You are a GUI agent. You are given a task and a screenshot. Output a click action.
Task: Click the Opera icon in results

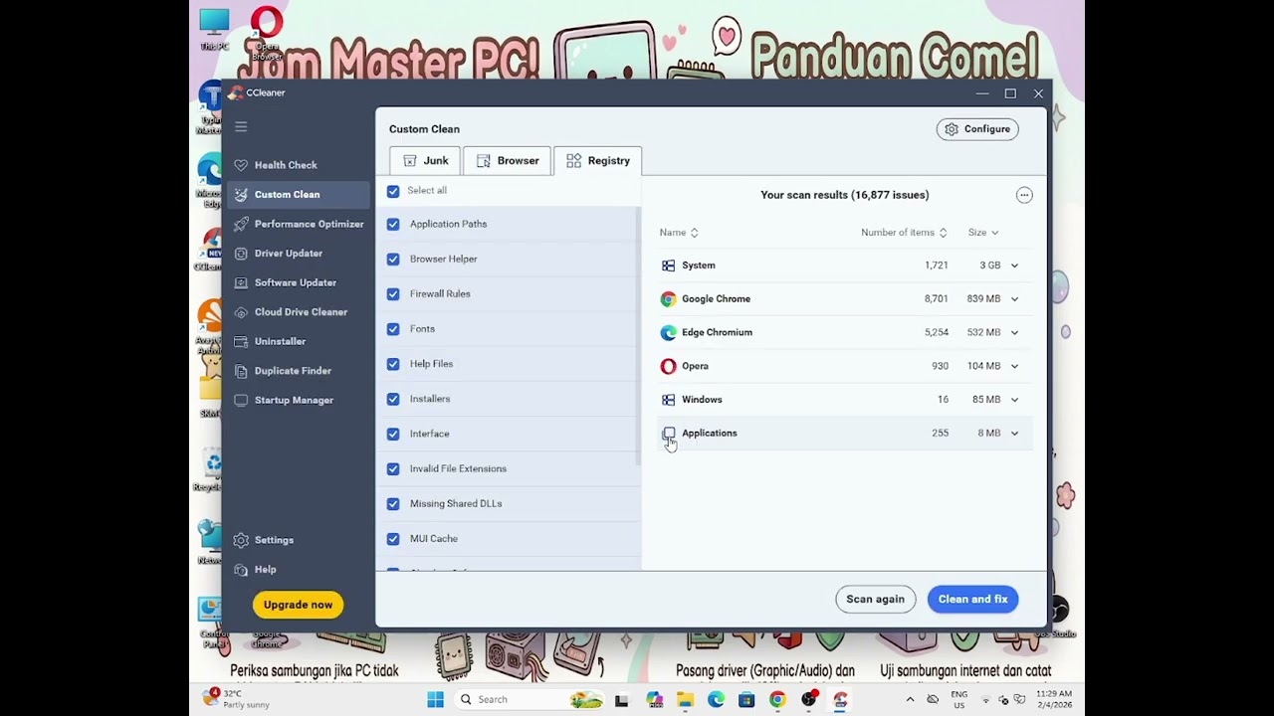pyautogui.click(x=668, y=366)
